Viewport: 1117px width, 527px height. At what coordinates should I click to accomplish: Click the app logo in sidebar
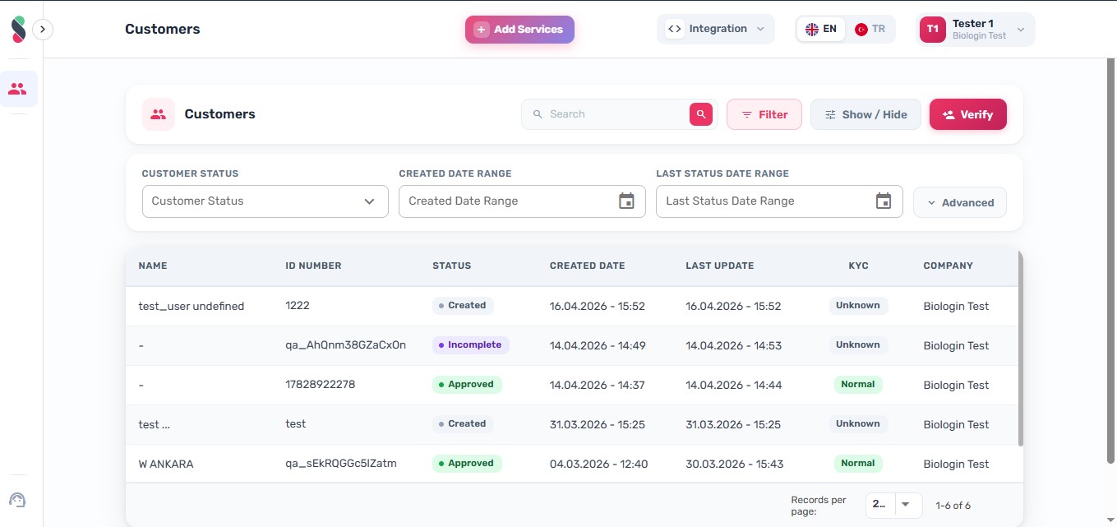(18, 30)
